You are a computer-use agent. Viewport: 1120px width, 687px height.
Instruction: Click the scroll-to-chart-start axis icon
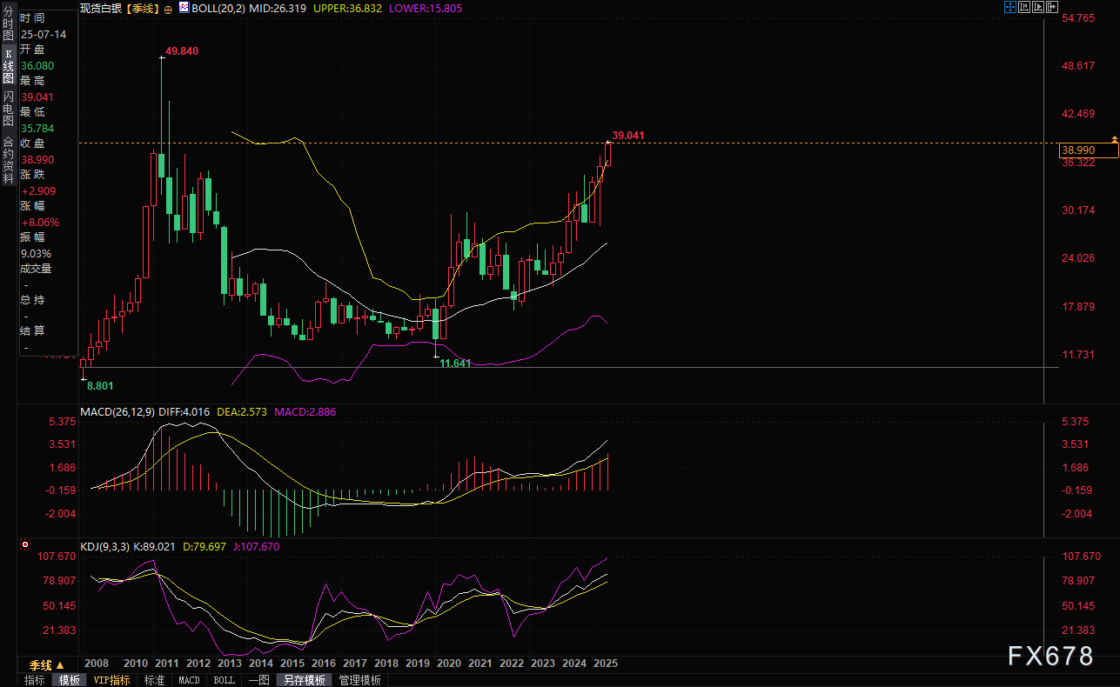pos(1024,8)
